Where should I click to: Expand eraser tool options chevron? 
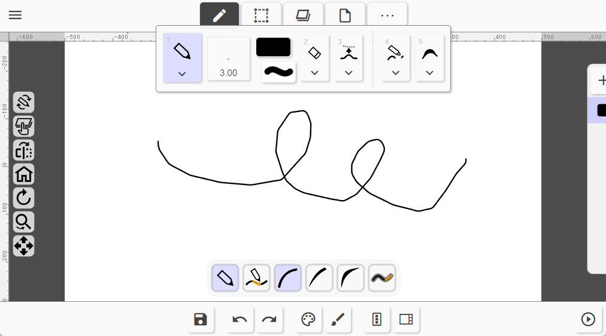(314, 72)
